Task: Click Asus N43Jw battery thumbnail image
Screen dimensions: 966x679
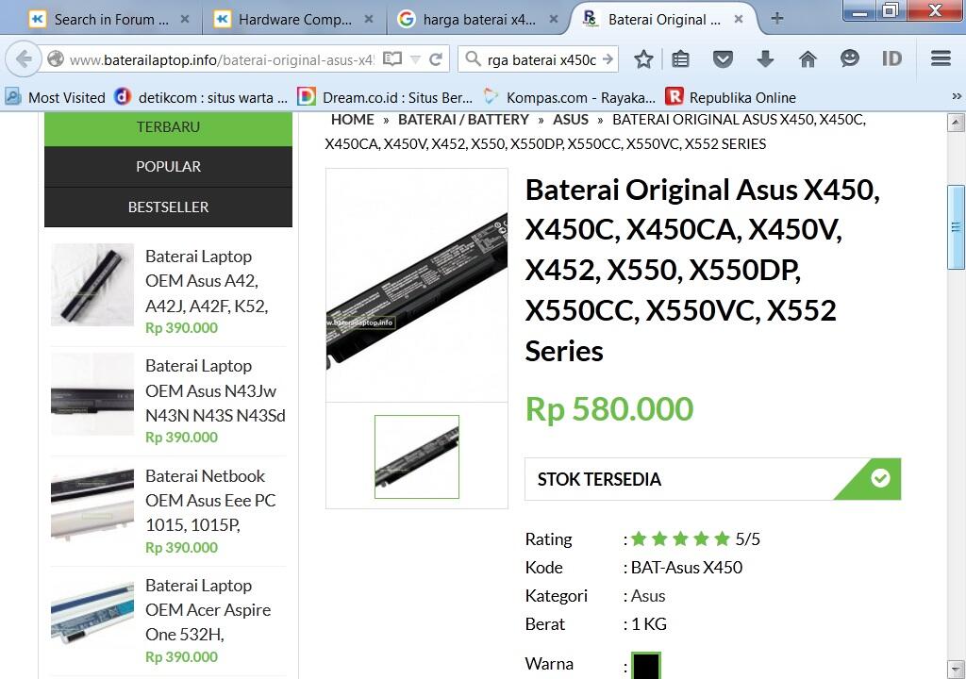Action: [92, 394]
